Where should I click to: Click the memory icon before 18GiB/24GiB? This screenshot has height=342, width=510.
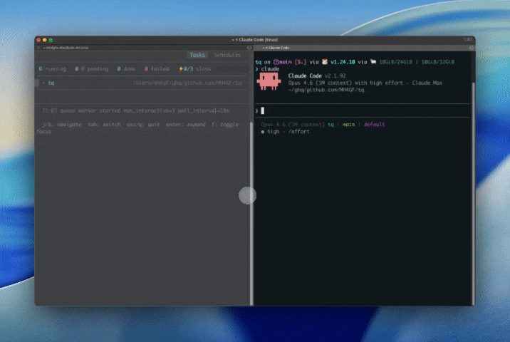click(x=373, y=62)
